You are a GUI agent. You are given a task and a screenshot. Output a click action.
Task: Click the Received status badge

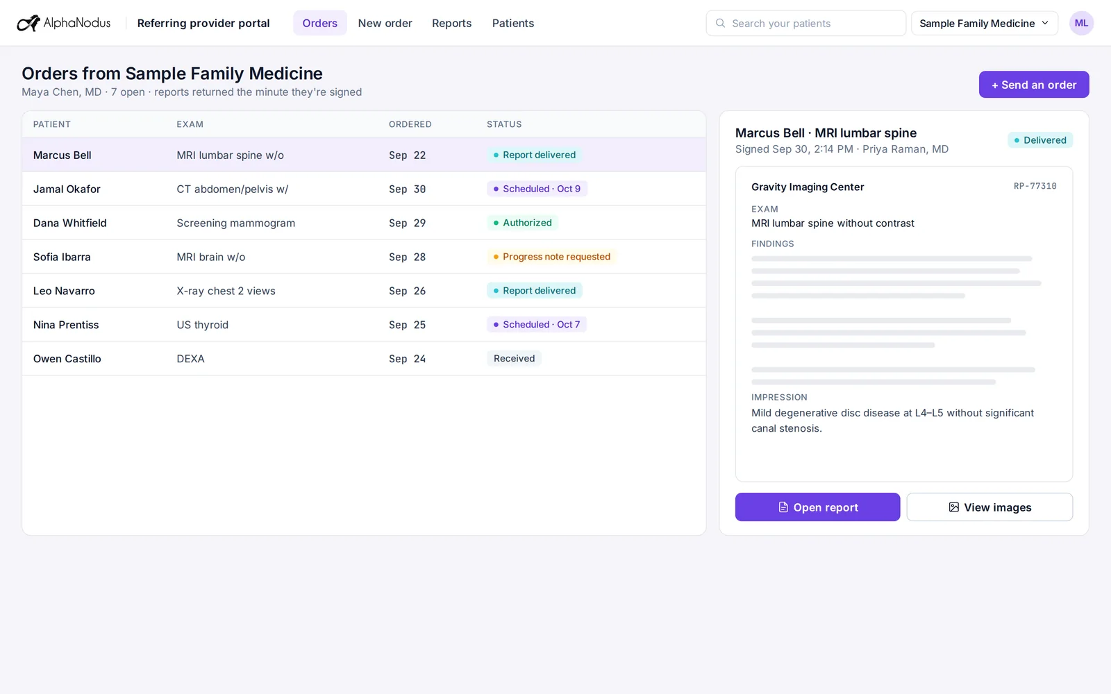[514, 358]
